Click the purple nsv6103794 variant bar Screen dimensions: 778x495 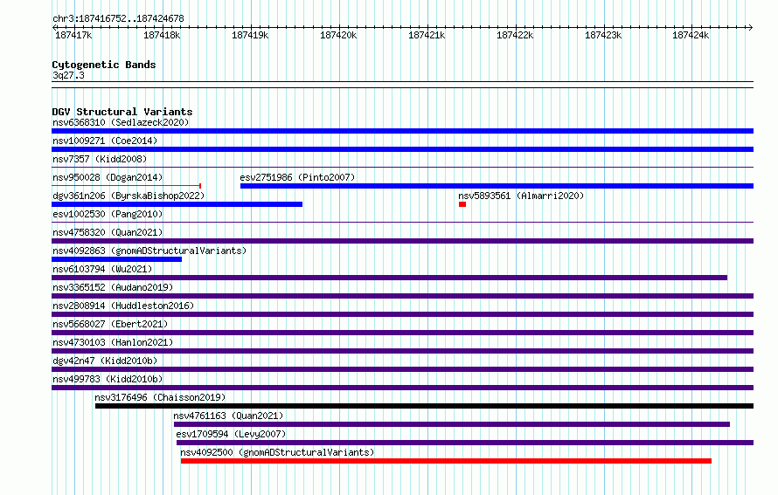pyautogui.click(x=390, y=278)
